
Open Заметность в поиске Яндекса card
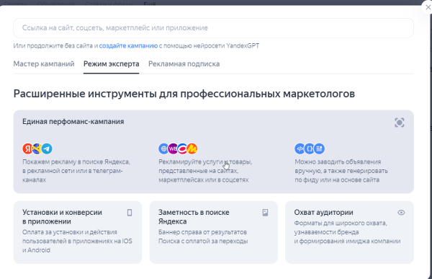214,232
